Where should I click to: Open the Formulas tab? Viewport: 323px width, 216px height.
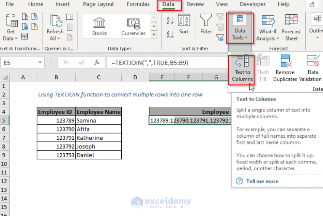(138, 4)
